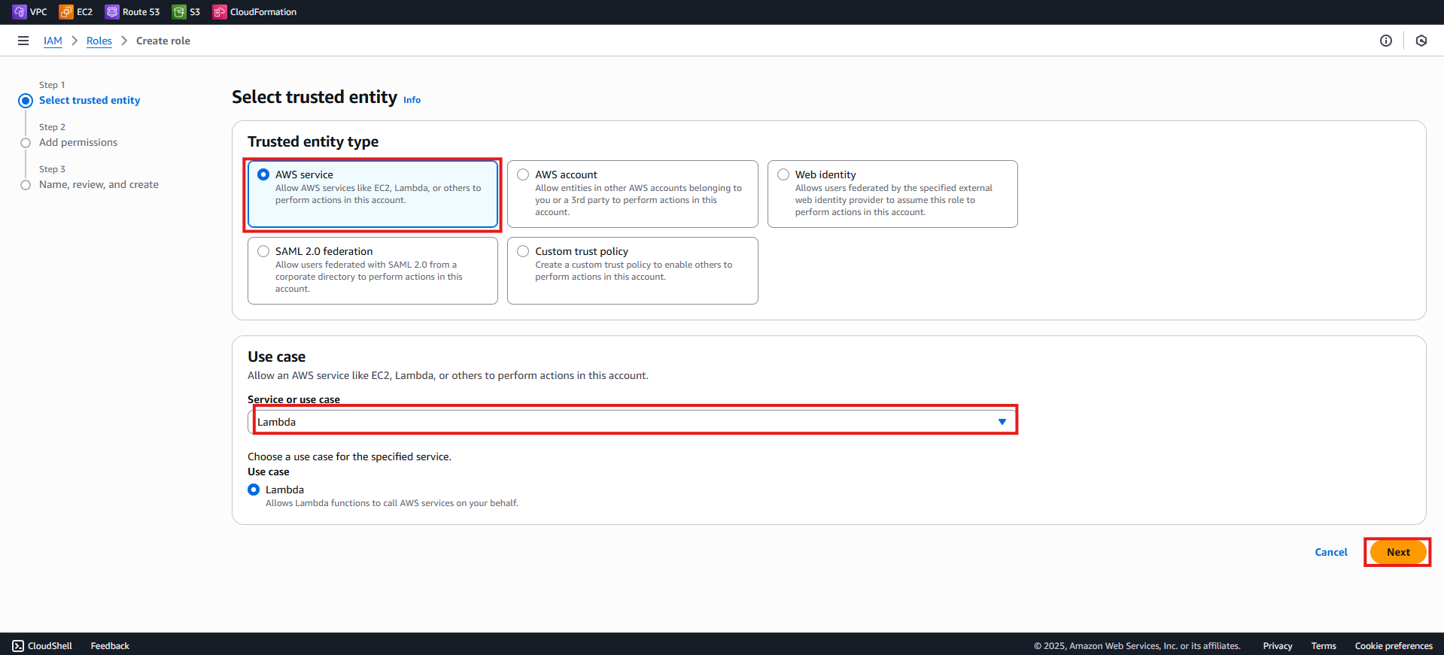Select the Custom trust policy option
Screen dimensions: 1444x655
click(523, 251)
